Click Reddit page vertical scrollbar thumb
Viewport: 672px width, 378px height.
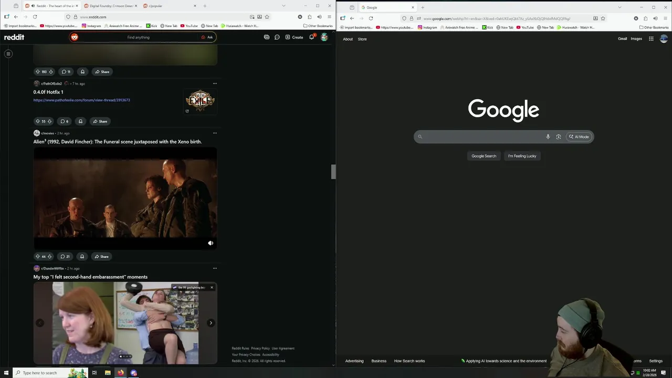[x=333, y=172]
